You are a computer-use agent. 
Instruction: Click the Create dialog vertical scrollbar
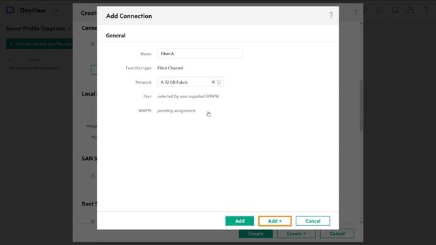click(x=361, y=105)
